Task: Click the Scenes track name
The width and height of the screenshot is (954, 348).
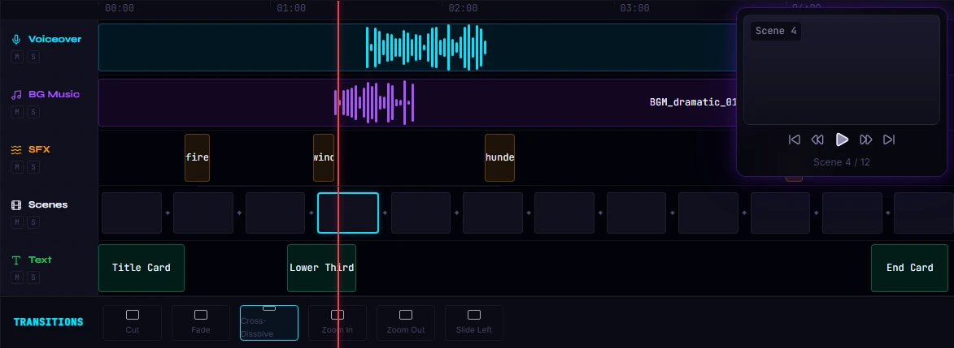Action: 48,204
